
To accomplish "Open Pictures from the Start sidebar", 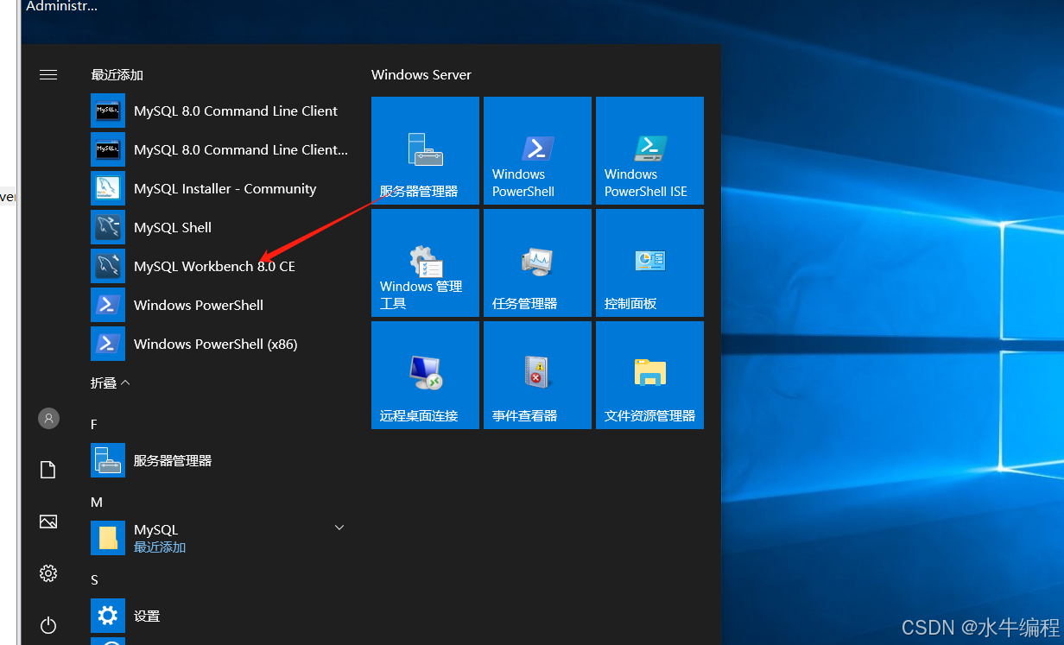I will click(x=48, y=522).
